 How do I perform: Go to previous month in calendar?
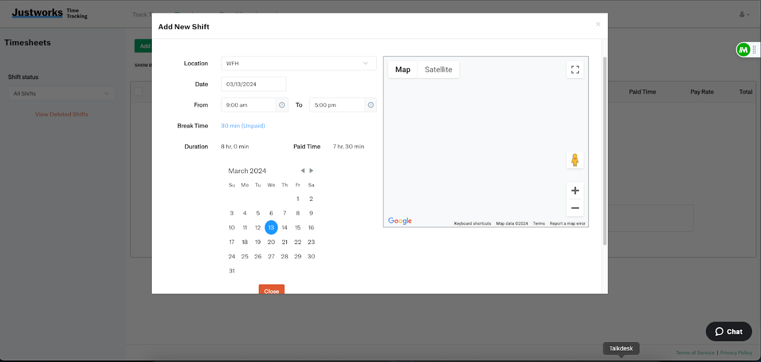point(302,171)
